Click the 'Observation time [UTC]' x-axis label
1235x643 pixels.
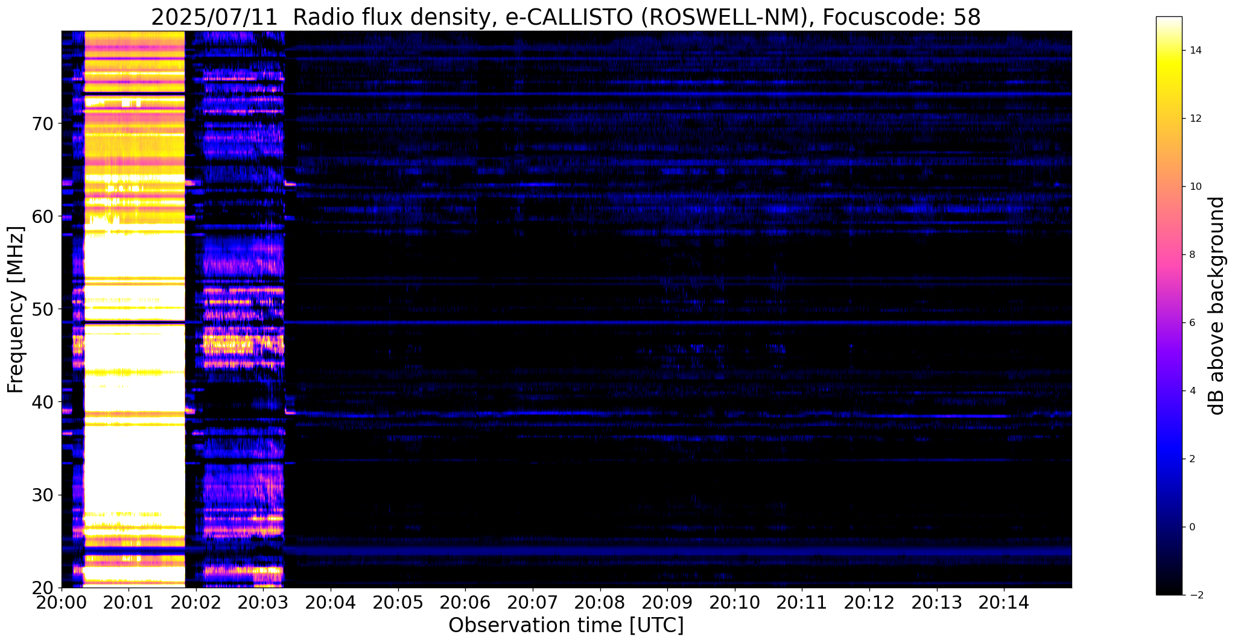pos(566,626)
